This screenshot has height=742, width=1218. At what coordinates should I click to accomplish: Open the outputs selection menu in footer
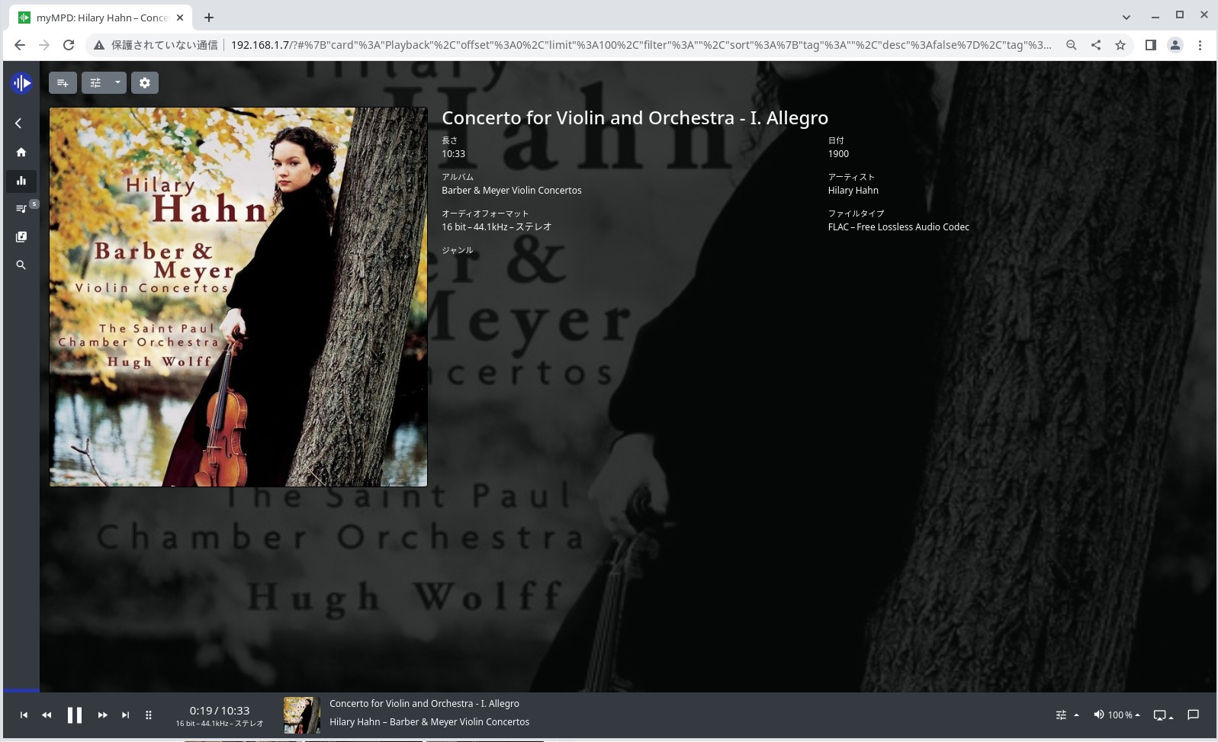(1162, 715)
